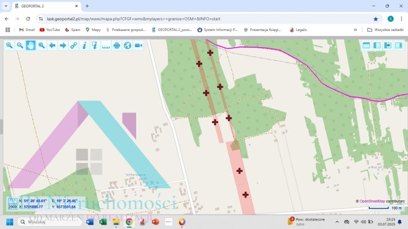Go to next map view arrow

pos(63,45)
